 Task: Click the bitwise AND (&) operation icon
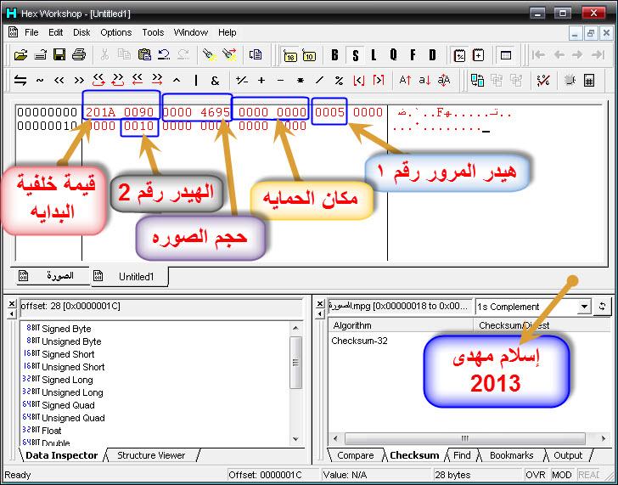pyautogui.click(x=215, y=80)
